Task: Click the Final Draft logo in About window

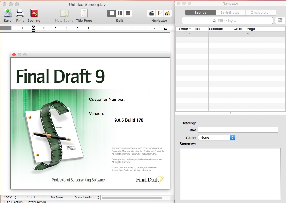Action: [150, 180]
